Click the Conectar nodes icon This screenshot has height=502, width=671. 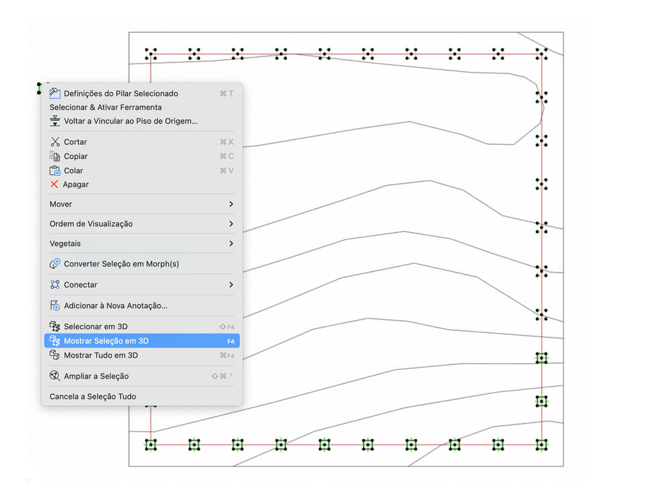click(x=55, y=285)
